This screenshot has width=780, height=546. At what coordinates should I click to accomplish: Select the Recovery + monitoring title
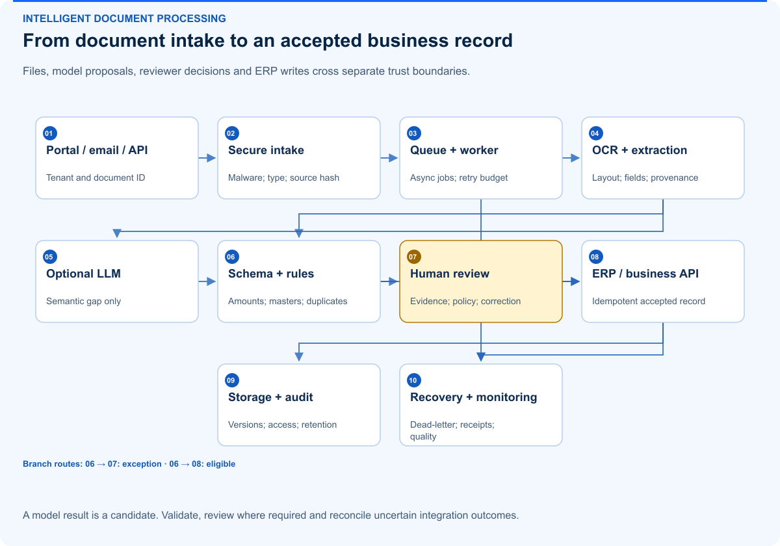pyautogui.click(x=474, y=397)
